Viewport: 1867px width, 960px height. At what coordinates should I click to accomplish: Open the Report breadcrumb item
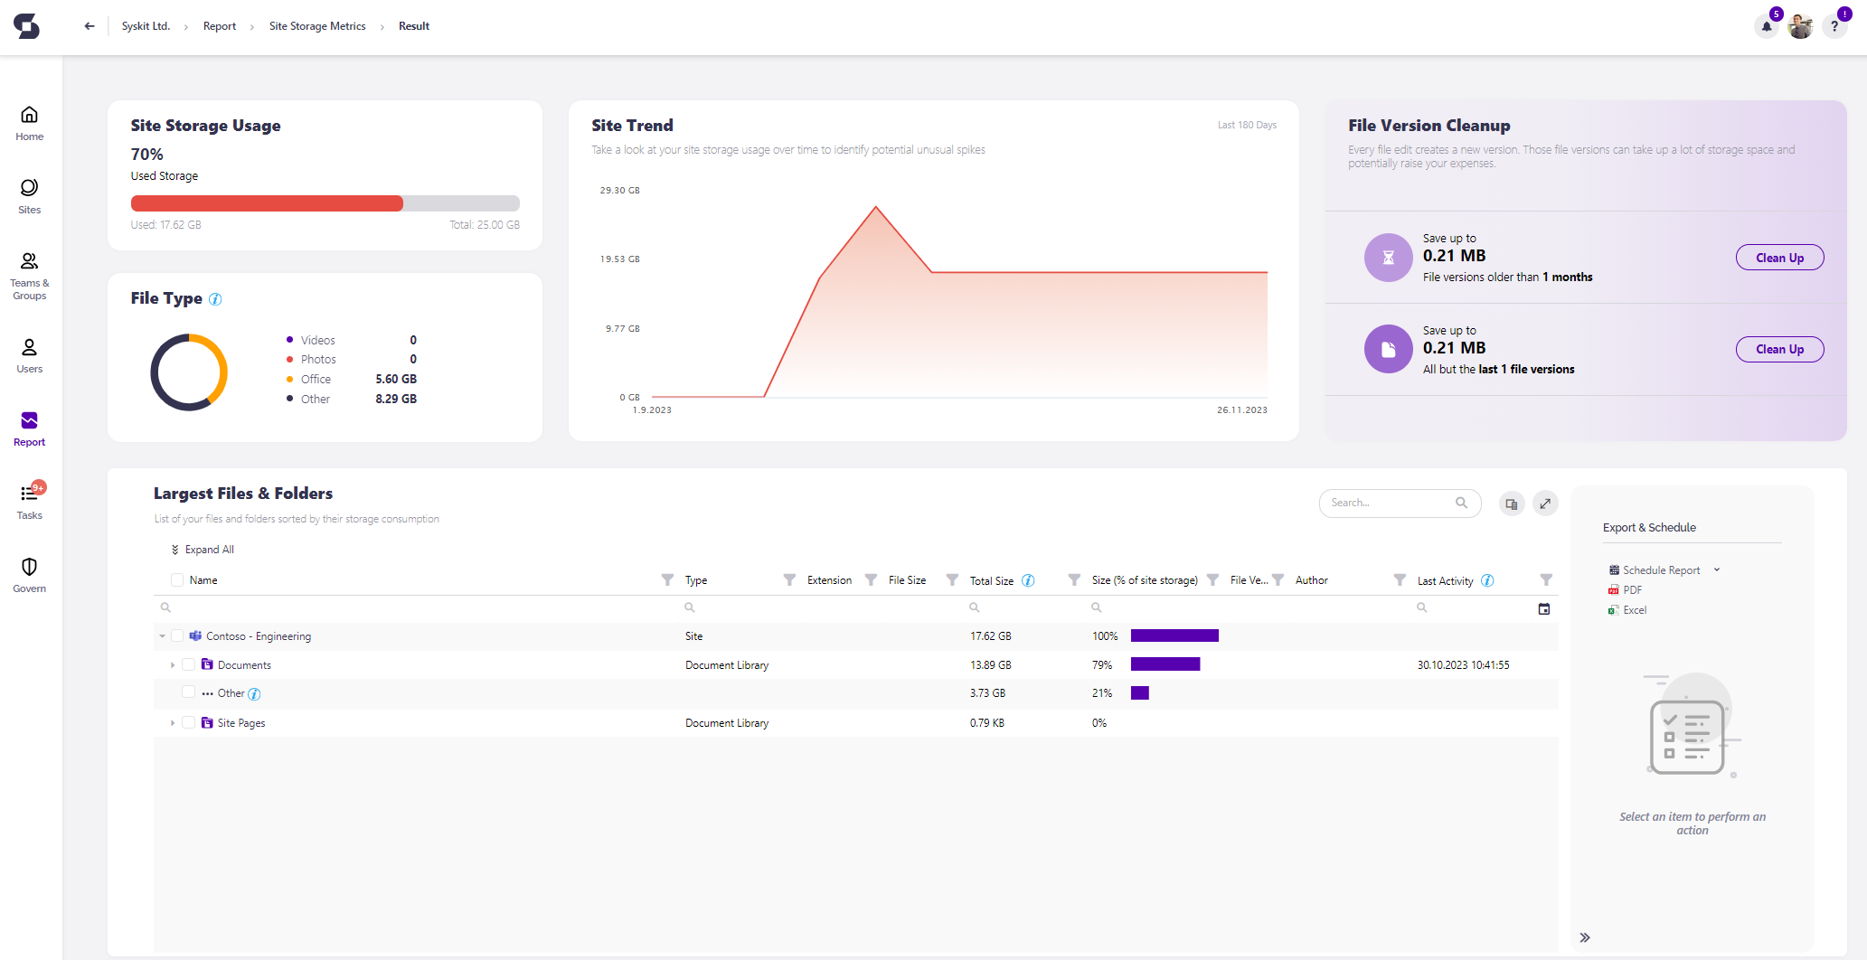(x=220, y=26)
